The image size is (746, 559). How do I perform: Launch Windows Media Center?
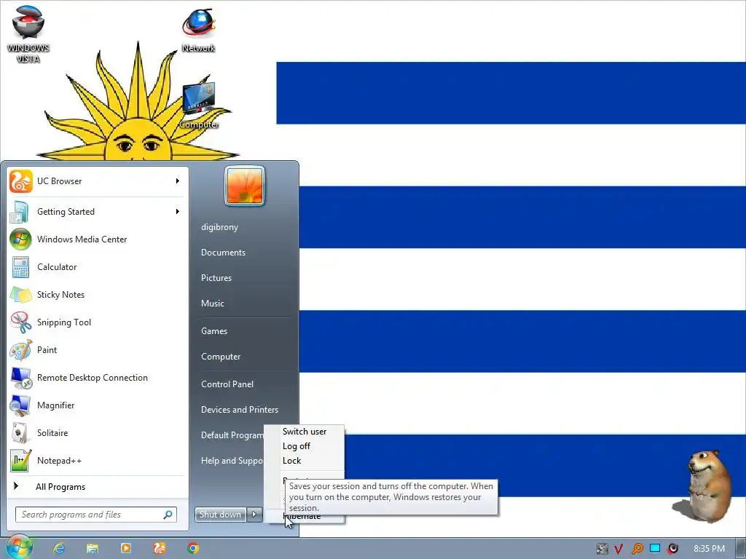pyautogui.click(x=97, y=239)
